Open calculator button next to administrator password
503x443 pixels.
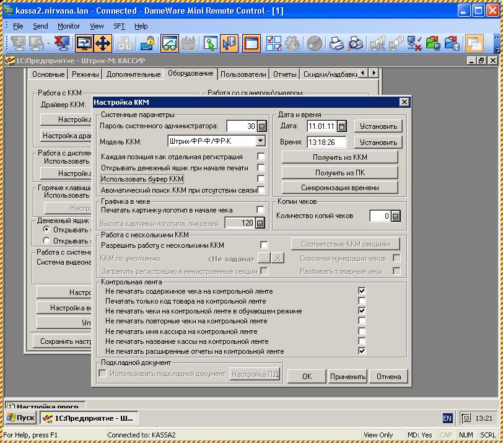[262, 126]
